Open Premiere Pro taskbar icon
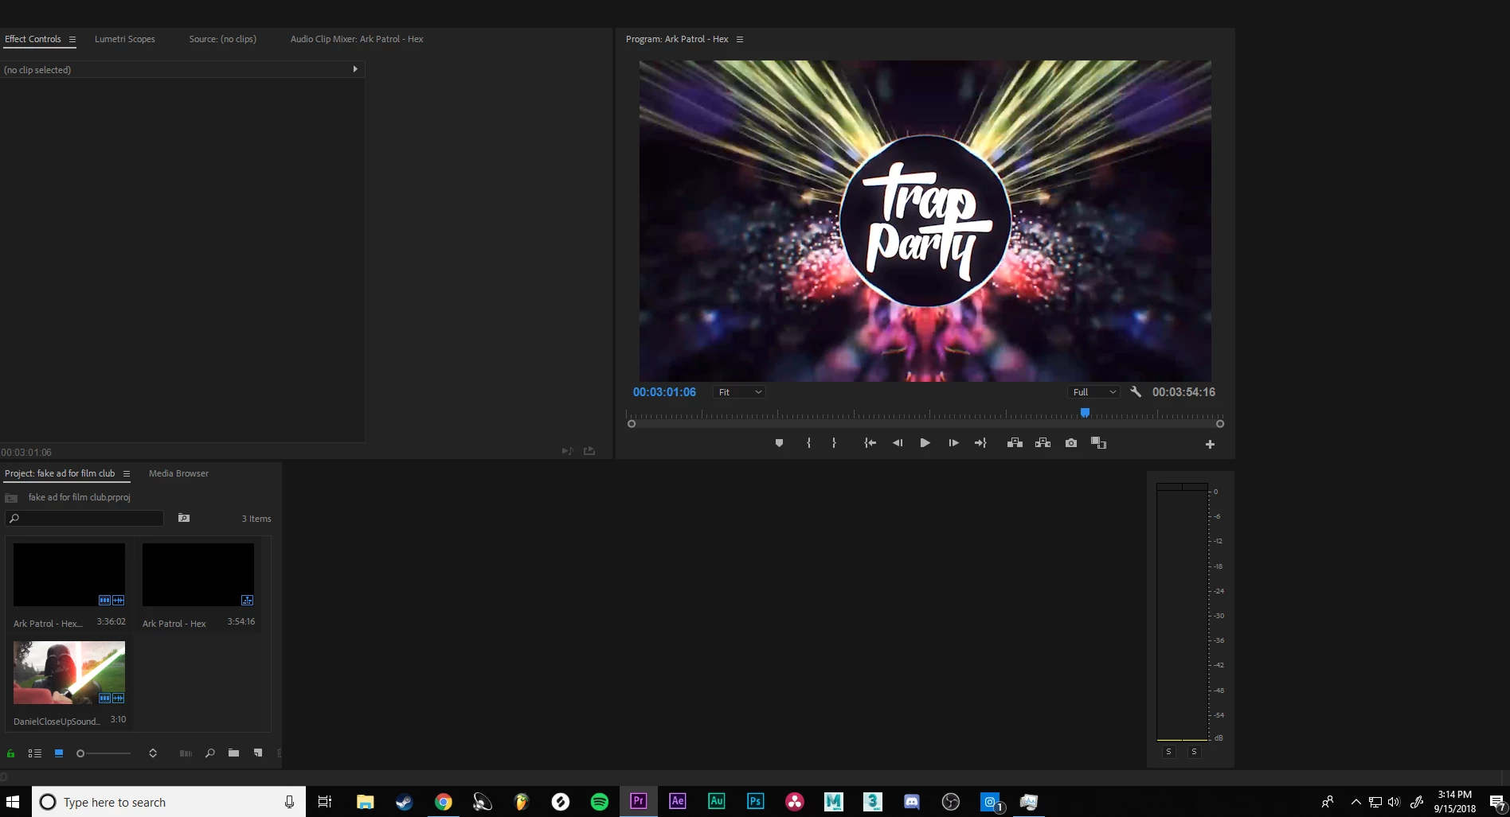 [639, 801]
